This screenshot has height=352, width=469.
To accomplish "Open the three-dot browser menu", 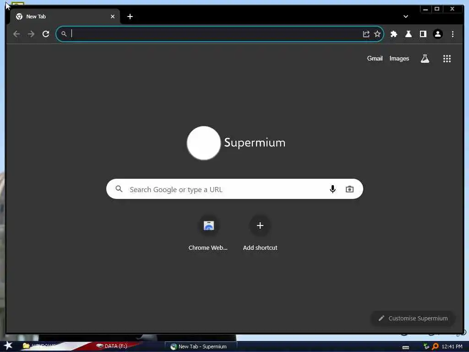I will point(453,34).
